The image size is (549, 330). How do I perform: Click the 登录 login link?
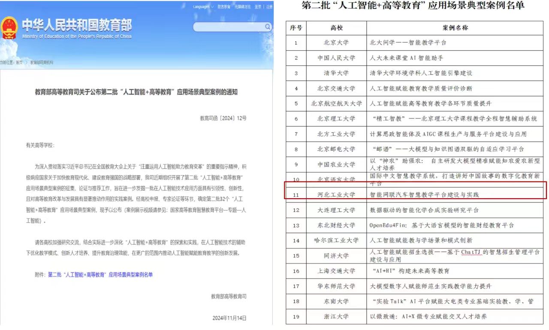(258, 7)
